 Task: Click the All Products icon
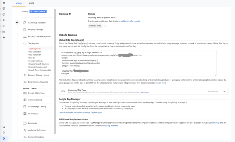point(25,113)
